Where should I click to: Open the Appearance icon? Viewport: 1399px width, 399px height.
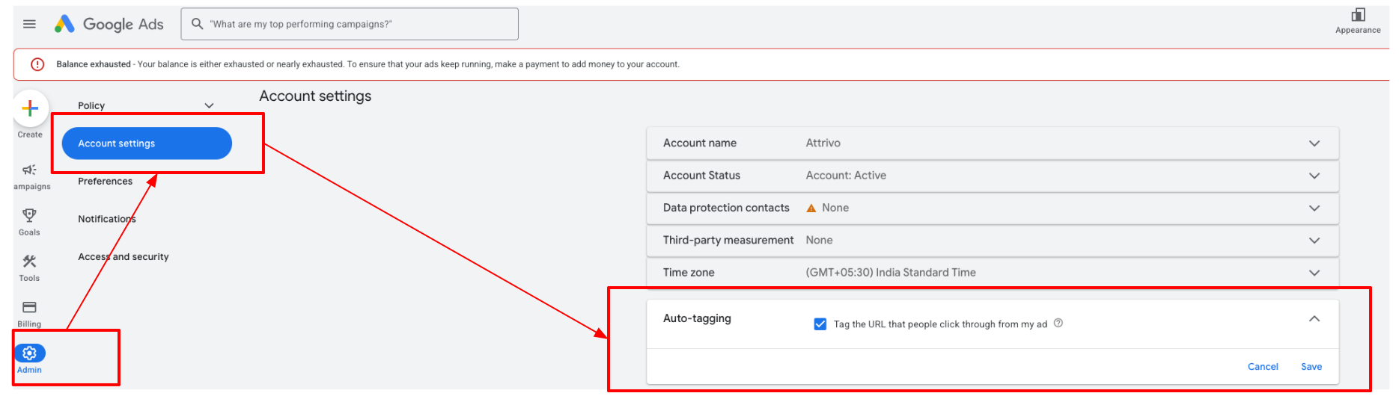(1358, 15)
